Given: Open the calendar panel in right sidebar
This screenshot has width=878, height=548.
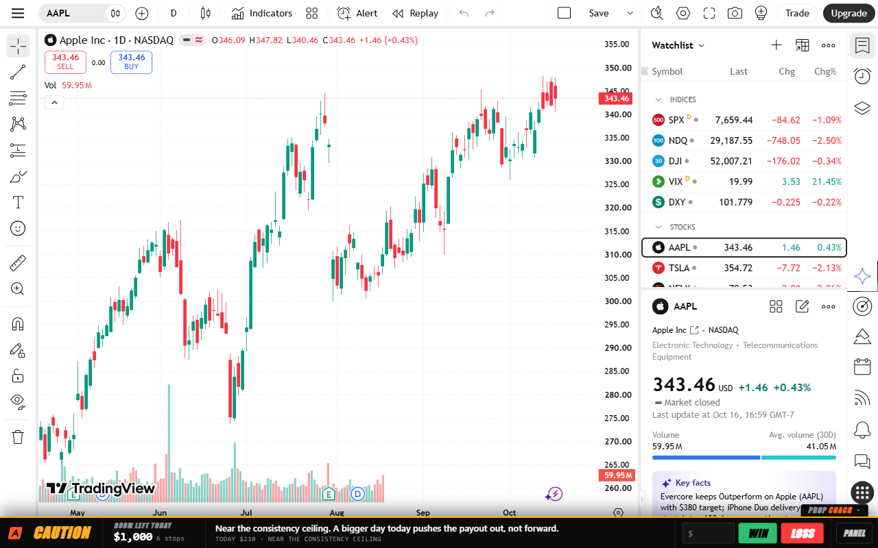Looking at the screenshot, I should tap(862, 366).
